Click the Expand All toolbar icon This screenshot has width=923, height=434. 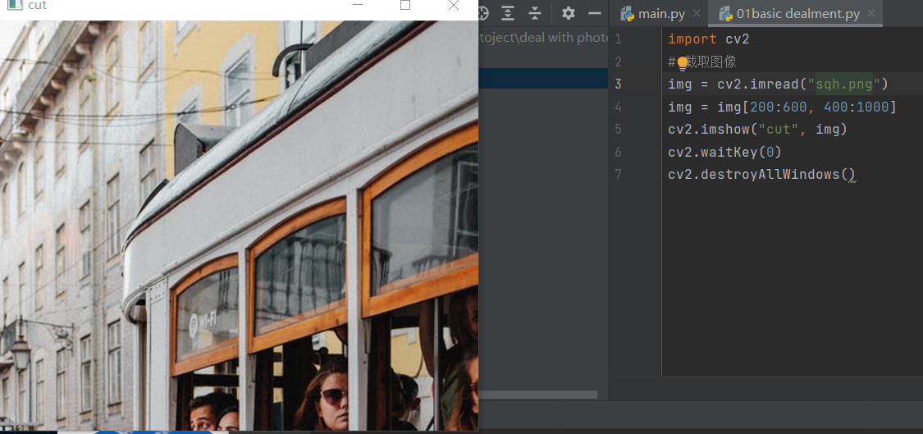click(x=507, y=13)
